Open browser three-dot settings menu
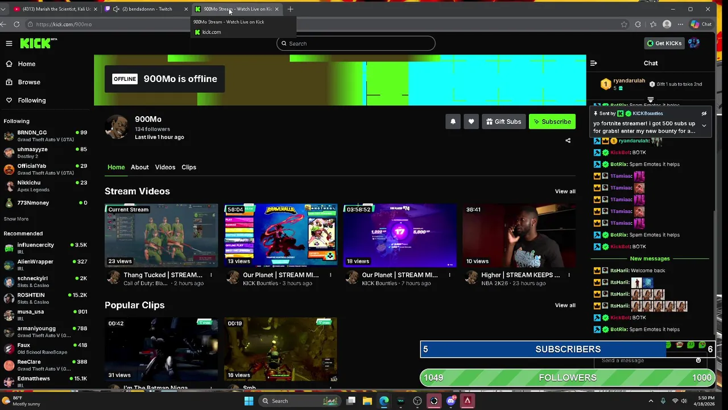The height and width of the screenshot is (410, 728). click(x=680, y=24)
